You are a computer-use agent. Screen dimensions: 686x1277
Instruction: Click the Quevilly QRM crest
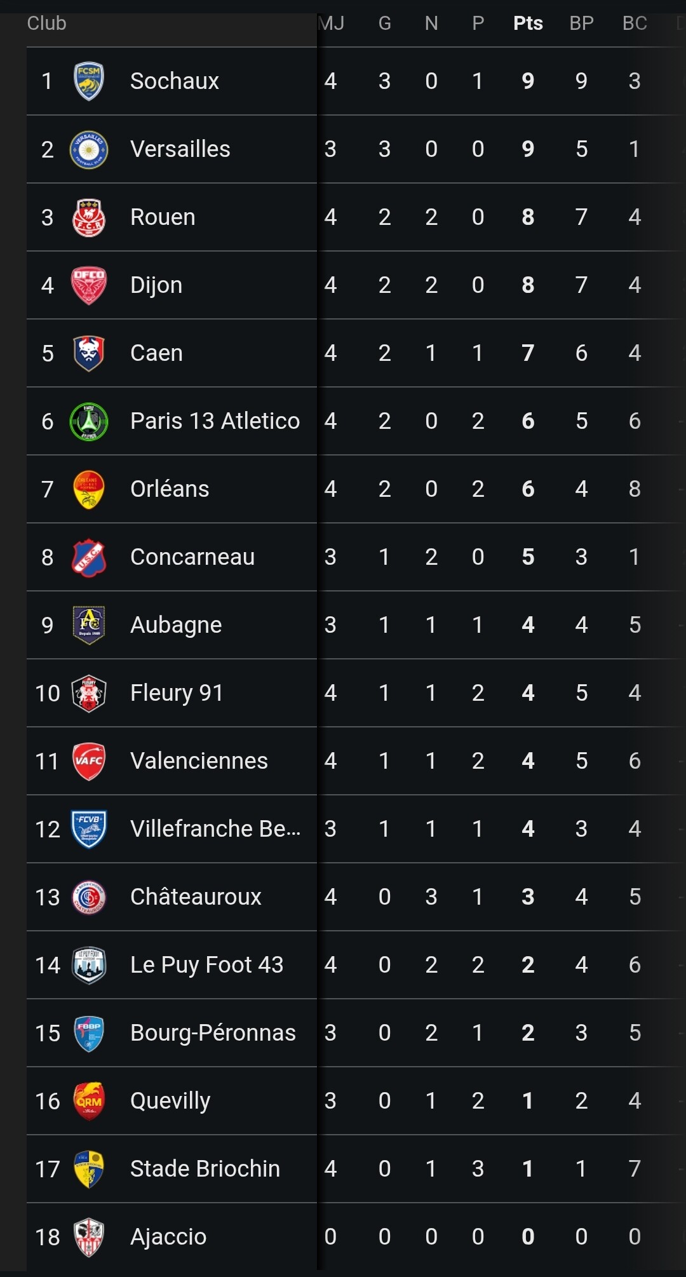89,1101
